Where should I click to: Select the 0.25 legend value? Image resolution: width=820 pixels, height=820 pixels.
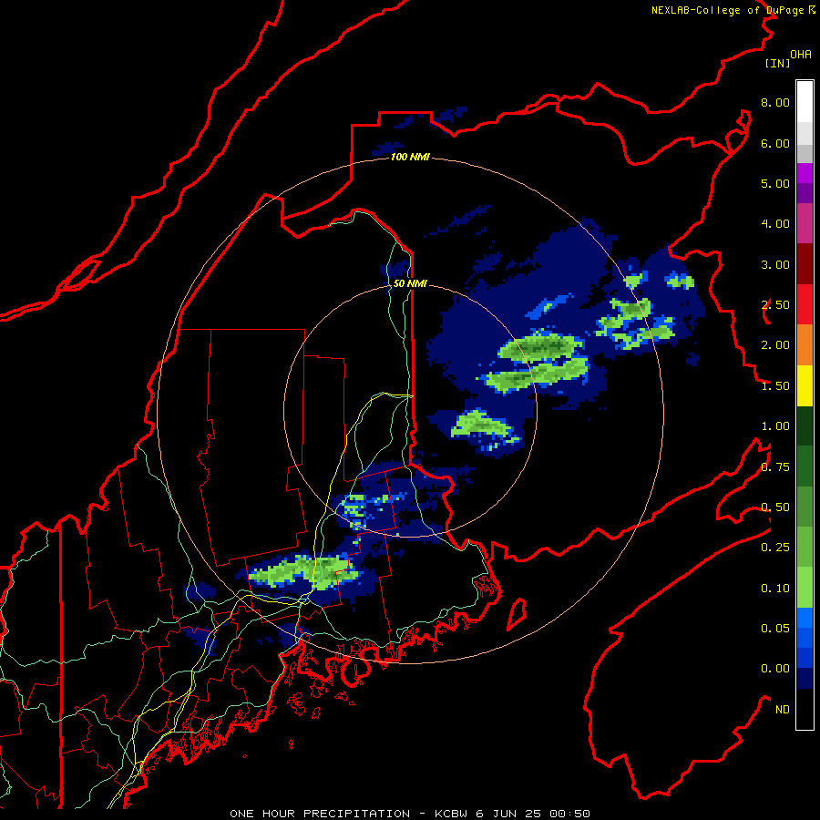[775, 548]
